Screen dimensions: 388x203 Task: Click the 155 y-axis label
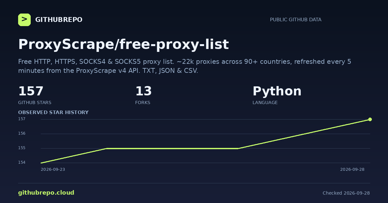click(x=22, y=148)
